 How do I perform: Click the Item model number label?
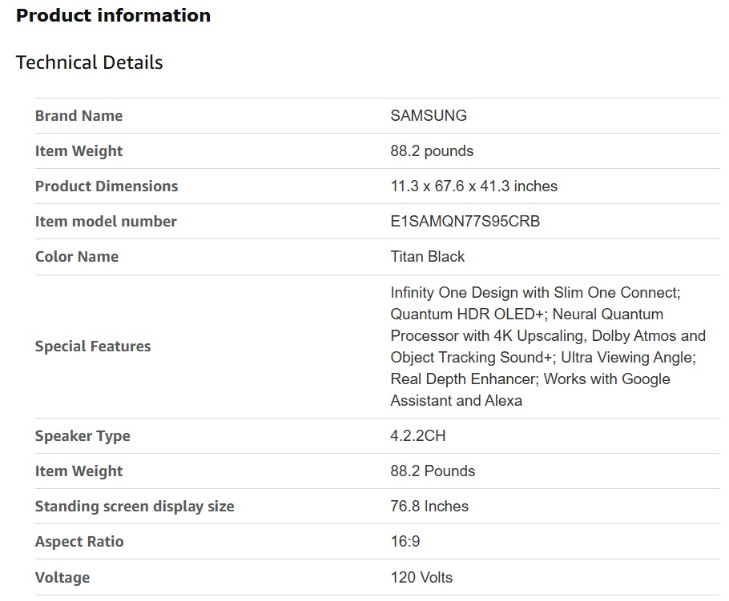click(106, 221)
